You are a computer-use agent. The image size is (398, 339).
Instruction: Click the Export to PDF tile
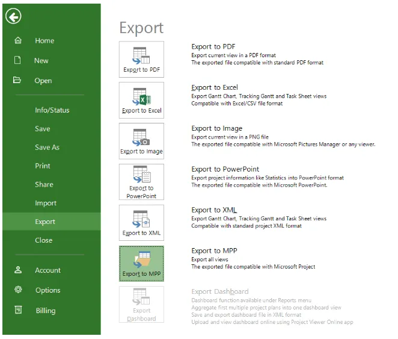click(x=141, y=60)
